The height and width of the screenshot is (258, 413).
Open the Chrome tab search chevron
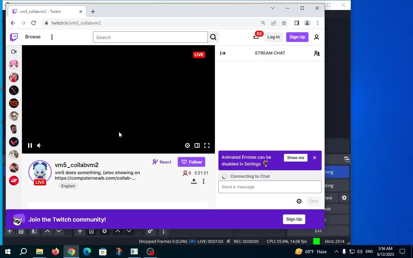pos(273,8)
